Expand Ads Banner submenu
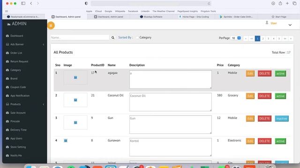The height and width of the screenshot is (168, 300). pyautogui.click(x=43, y=44)
